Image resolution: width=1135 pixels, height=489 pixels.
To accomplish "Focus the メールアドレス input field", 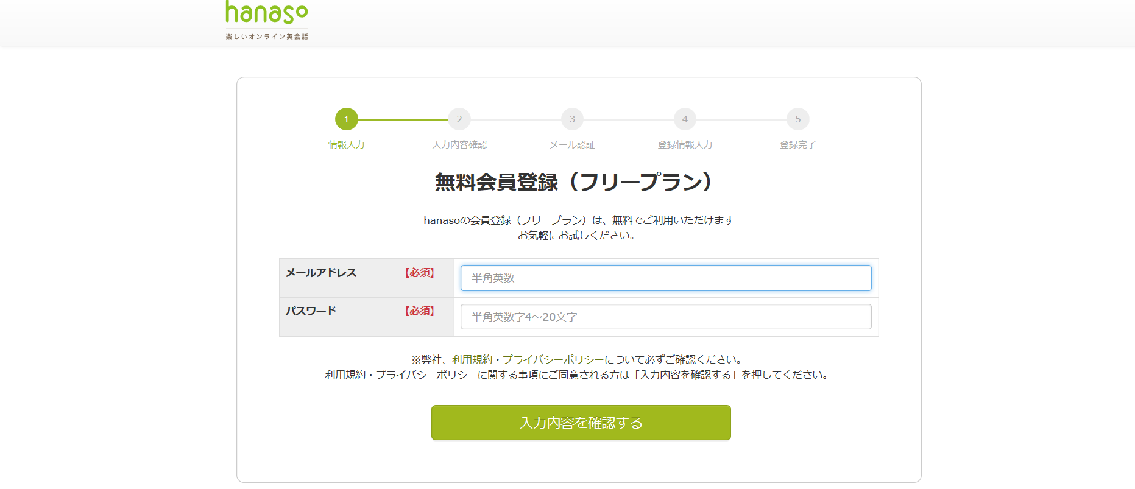I will click(x=665, y=278).
